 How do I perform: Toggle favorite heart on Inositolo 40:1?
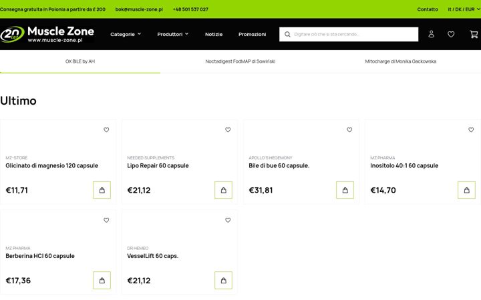(x=471, y=130)
